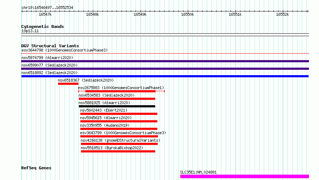Open nsv5602443 (Ebert2021) label
Viewport: 319px width, 180px height.
[104, 110]
